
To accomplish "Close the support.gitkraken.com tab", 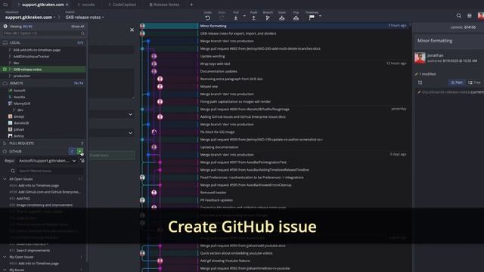I will (67, 5).
